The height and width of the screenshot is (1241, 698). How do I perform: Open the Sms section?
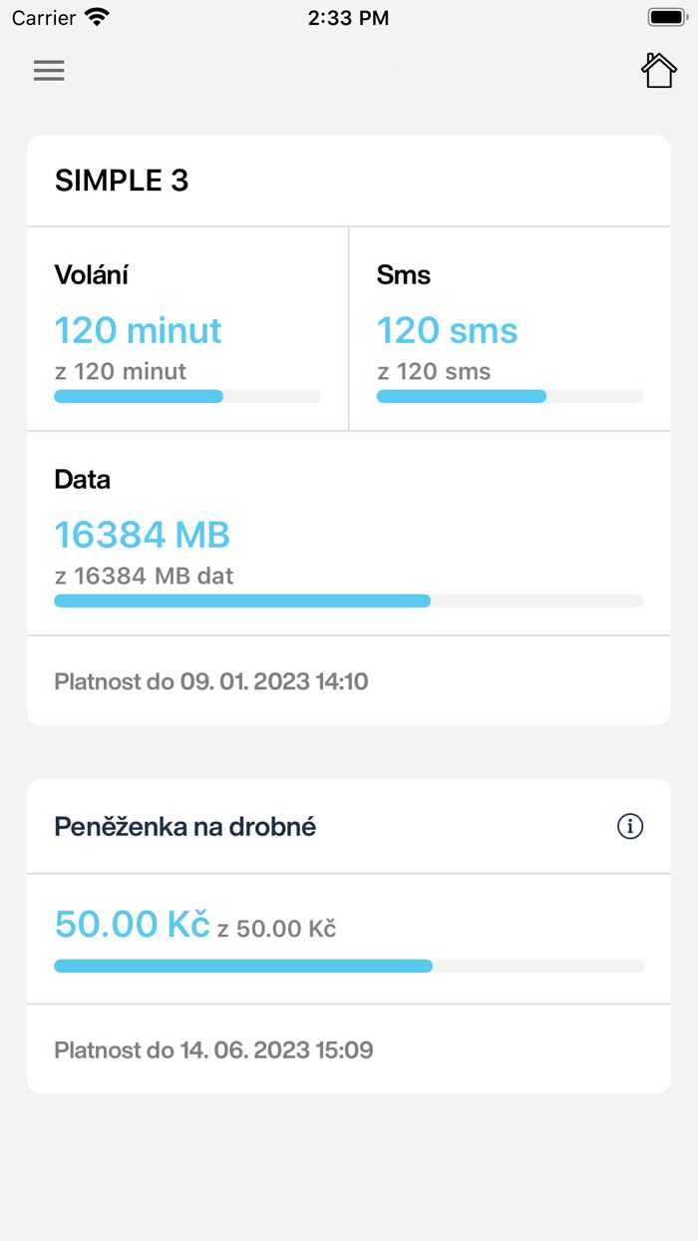tap(510, 329)
